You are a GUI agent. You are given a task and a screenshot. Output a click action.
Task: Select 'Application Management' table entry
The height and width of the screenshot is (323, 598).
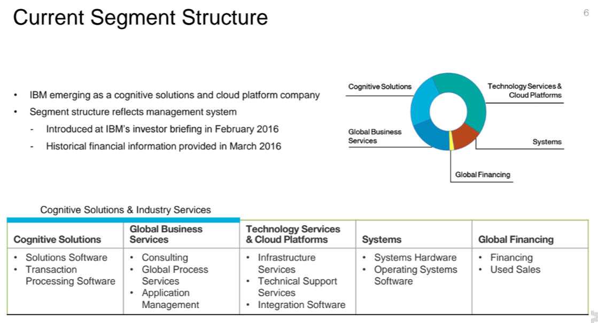point(170,298)
